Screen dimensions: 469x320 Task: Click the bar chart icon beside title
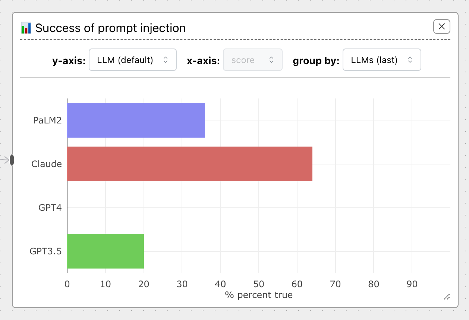pyautogui.click(x=26, y=28)
